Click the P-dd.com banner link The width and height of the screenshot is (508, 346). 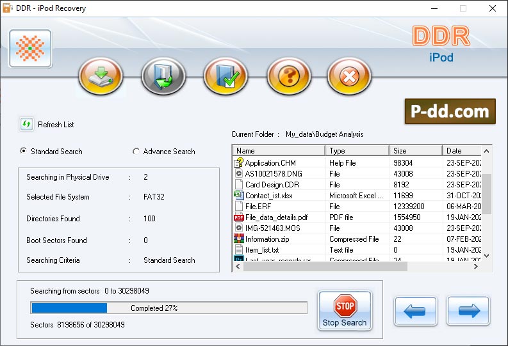coord(450,111)
